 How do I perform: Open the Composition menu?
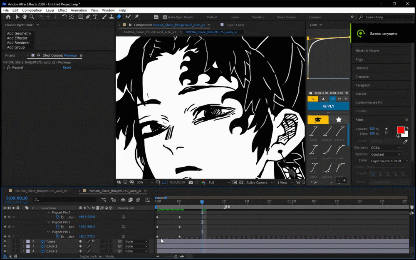32,10
